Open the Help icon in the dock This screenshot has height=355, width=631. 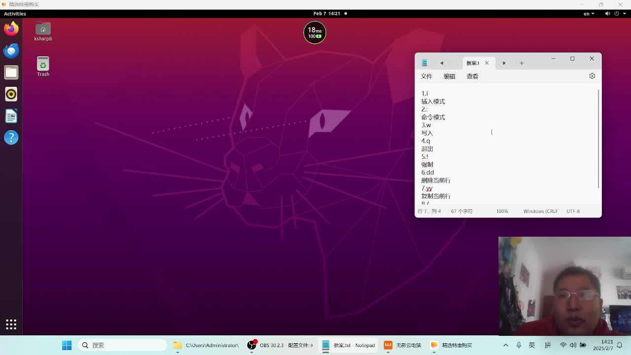tap(11, 137)
